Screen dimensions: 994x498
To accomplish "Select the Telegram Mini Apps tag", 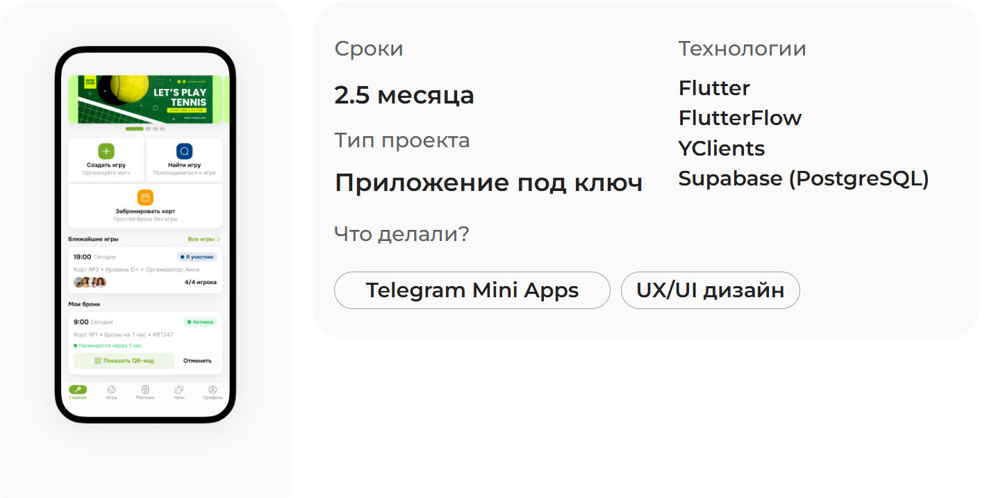I will [472, 290].
